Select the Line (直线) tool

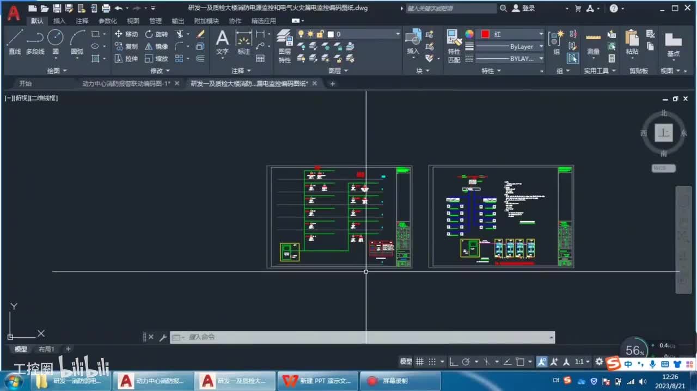15,42
